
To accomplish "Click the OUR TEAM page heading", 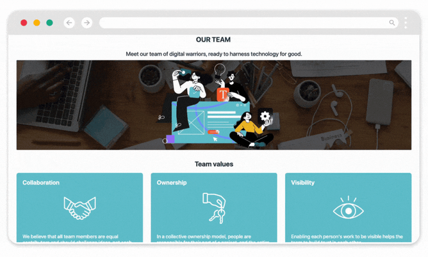I will (x=213, y=40).
